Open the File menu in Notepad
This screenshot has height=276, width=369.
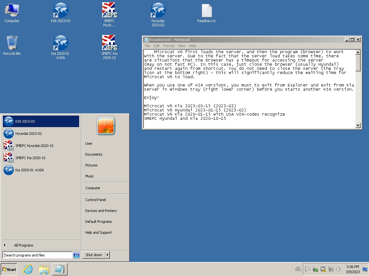pyautogui.click(x=147, y=46)
